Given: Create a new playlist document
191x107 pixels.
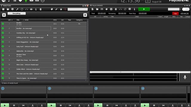Looking at the screenshot, I should click(x=93, y=9).
